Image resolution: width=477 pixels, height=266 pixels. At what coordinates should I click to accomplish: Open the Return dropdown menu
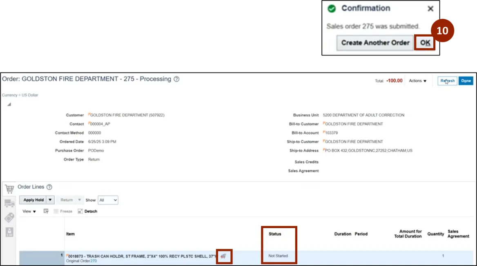coord(70,200)
